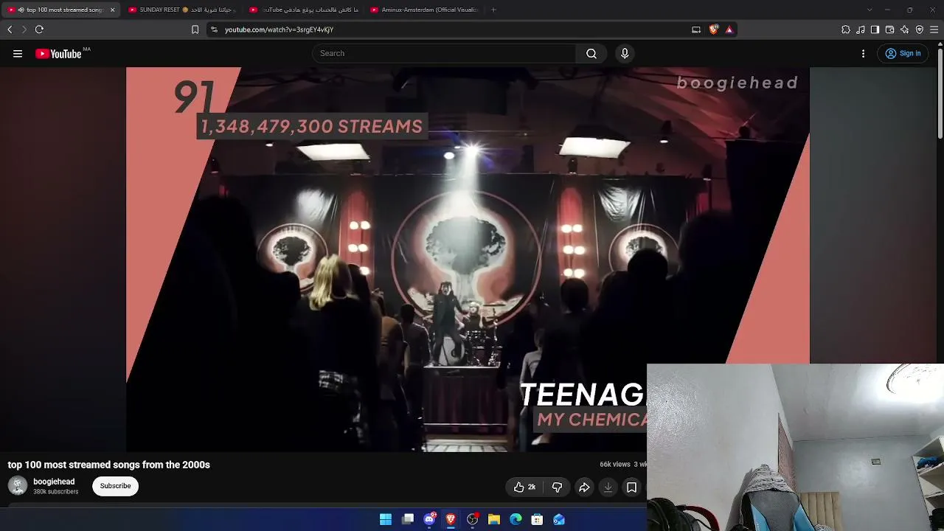Switch to the Aminux-Amsterdam tab

pos(423,10)
